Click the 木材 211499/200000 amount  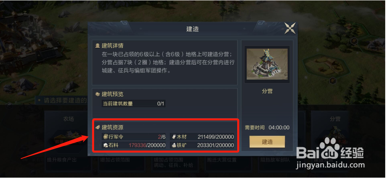(216, 137)
